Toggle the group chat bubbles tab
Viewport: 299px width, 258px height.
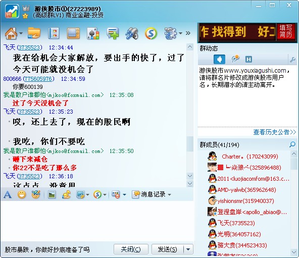point(235,59)
